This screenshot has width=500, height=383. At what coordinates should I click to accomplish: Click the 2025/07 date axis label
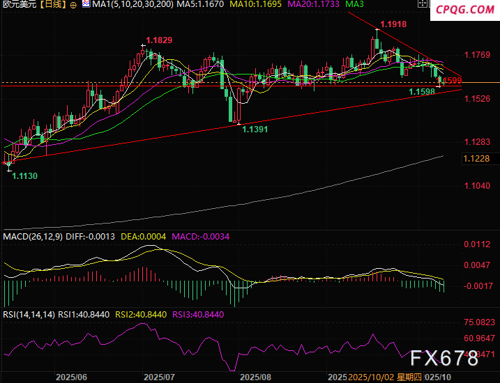coord(158,377)
